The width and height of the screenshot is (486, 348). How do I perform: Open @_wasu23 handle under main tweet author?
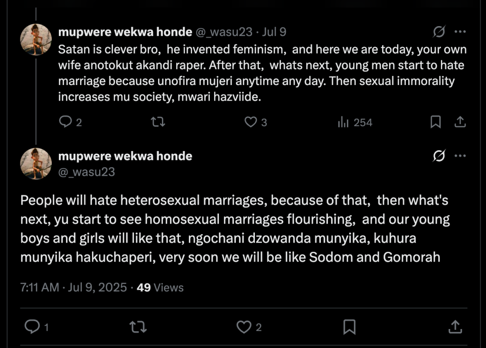86,172
